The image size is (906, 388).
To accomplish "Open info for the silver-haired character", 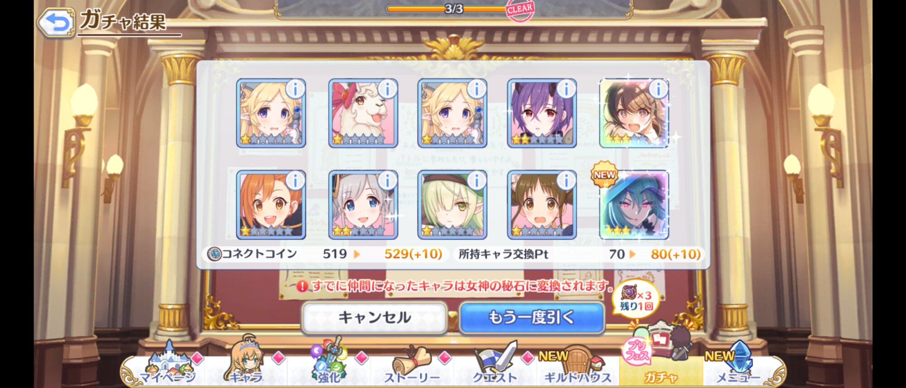I will (387, 181).
